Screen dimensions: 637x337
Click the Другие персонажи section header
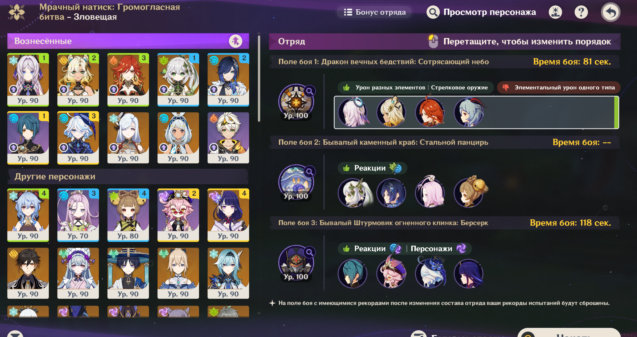[x=128, y=176]
